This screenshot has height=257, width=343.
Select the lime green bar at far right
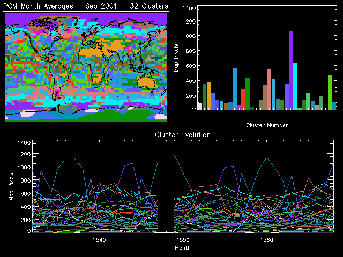click(x=330, y=92)
